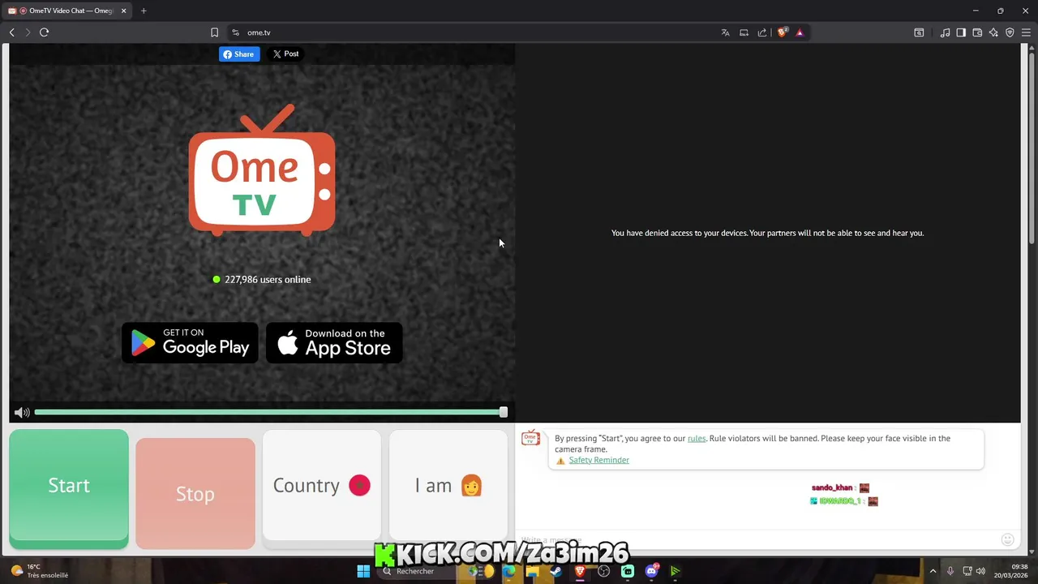1038x584 pixels.
Task: Open Brave VPN shield icon
Action: (1010, 32)
